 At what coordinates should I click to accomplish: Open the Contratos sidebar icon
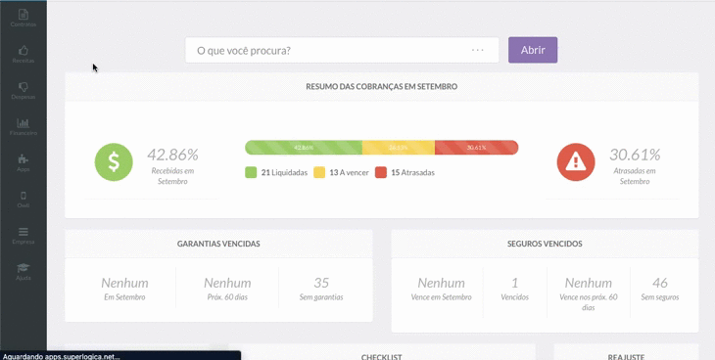click(24, 15)
